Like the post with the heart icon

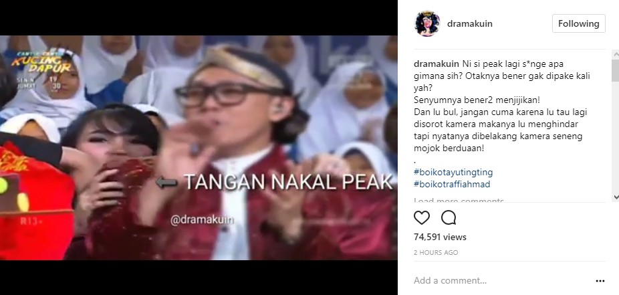pos(422,217)
